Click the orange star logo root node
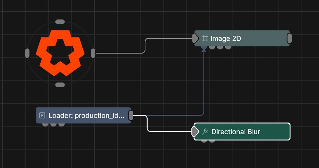Screen dimensions: 319x168 pos(60,53)
